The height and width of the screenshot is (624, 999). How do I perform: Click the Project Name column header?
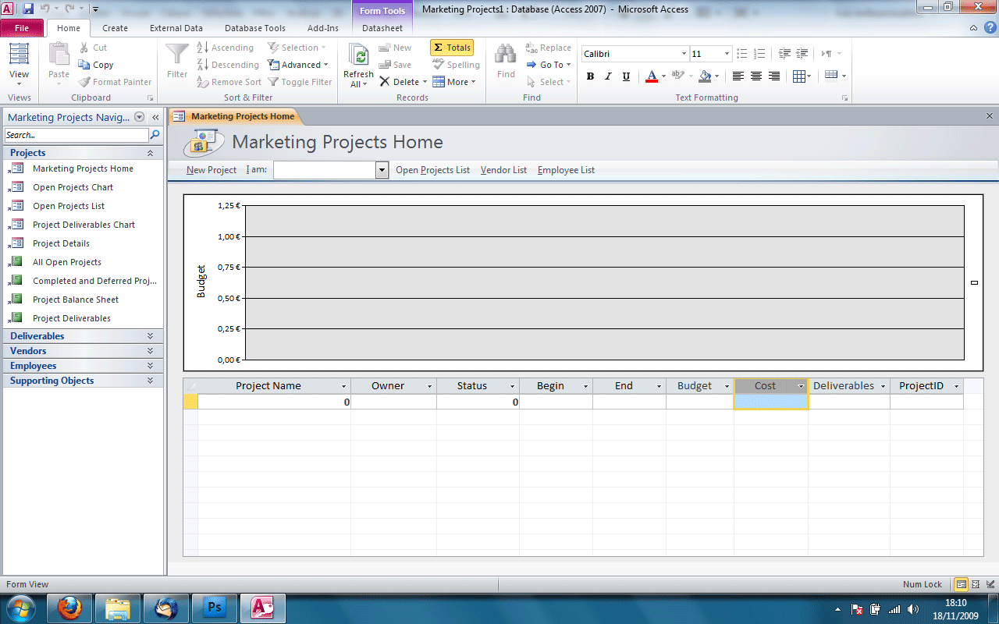tap(274, 386)
